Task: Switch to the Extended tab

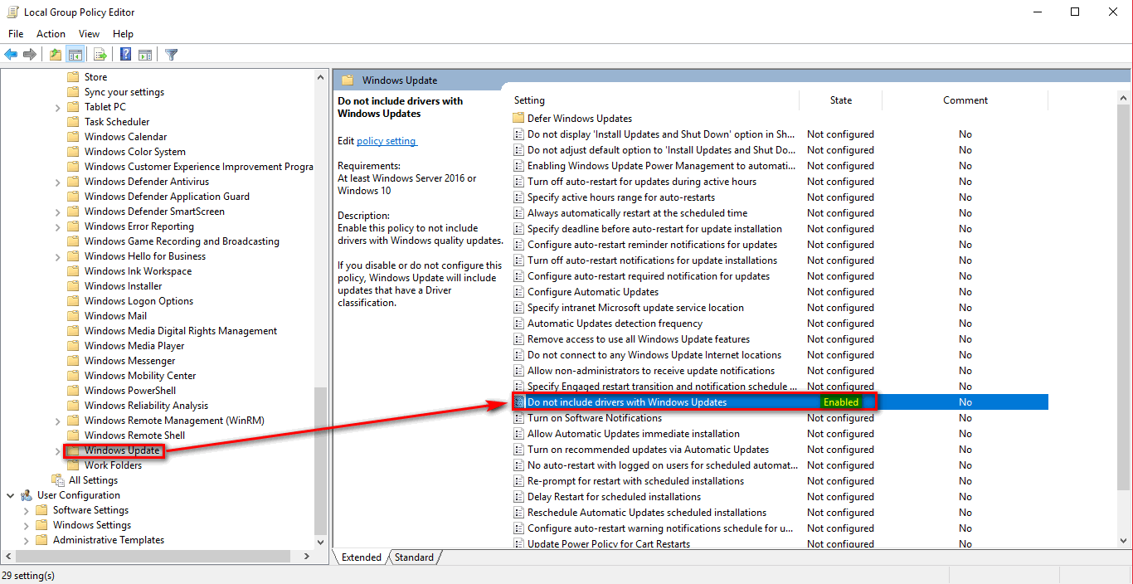Action: coord(362,557)
